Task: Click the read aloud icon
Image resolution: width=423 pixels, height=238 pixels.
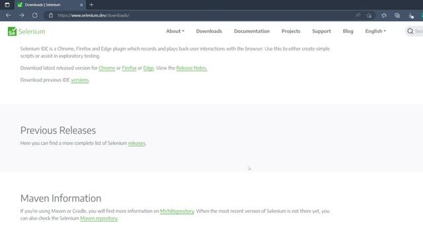Action: point(358,15)
